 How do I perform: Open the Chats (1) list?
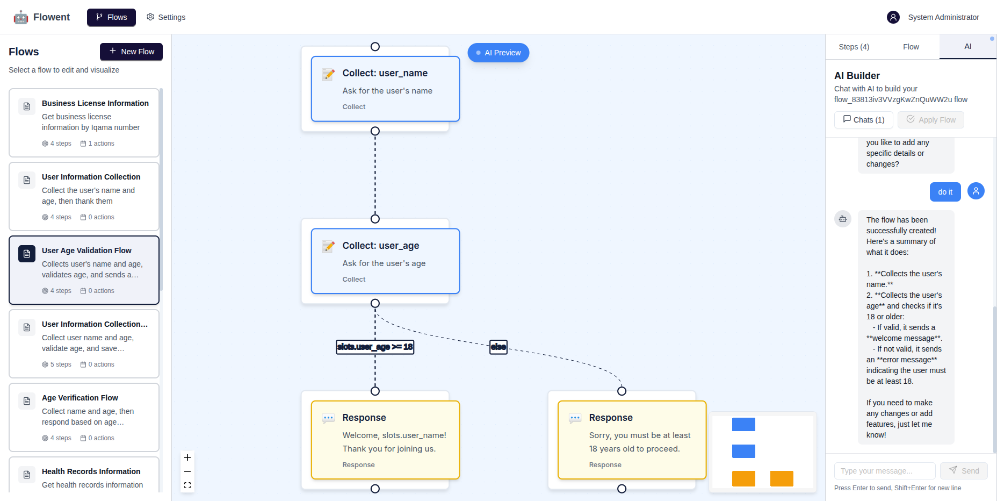pos(863,120)
